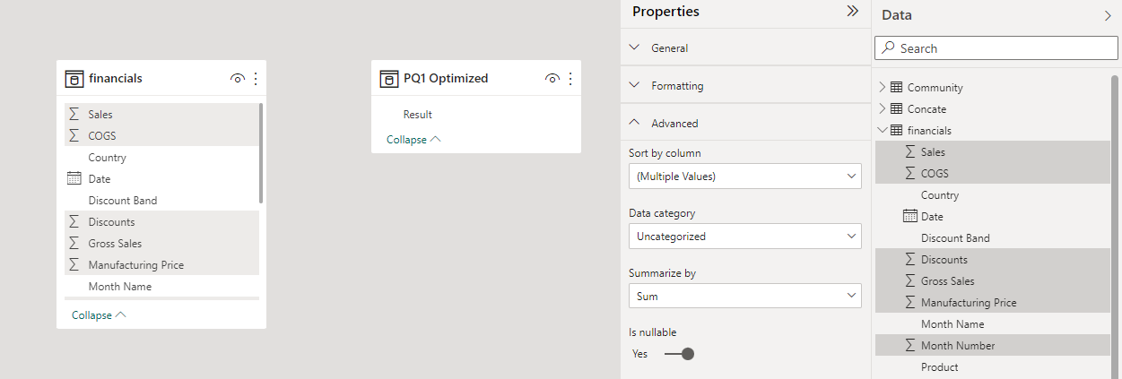Select Month Name field in financials card
Screen dimensions: 1122x379
click(x=119, y=287)
